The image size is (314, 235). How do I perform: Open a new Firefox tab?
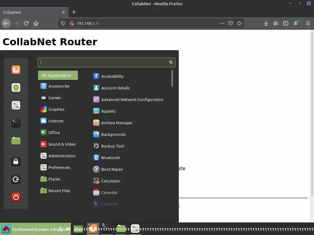pyautogui.click(x=74, y=12)
